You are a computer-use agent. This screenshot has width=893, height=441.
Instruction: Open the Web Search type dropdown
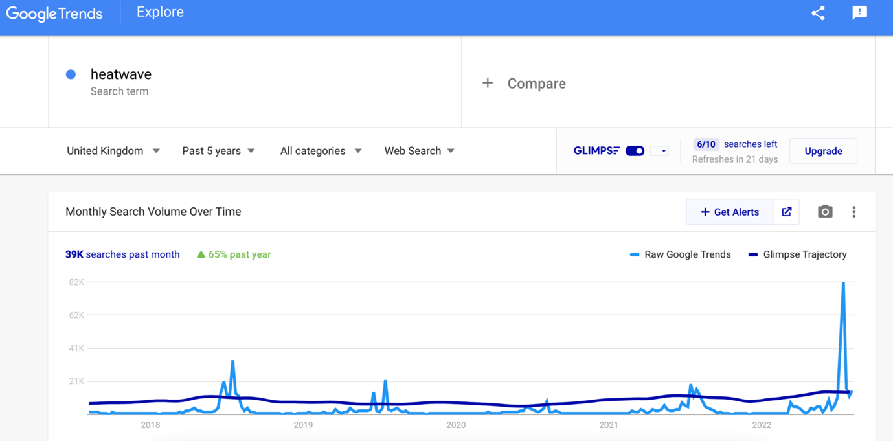[x=419, y=151]
